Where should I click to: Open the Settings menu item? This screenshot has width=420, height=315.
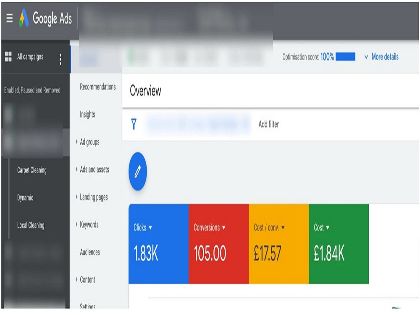88,306
